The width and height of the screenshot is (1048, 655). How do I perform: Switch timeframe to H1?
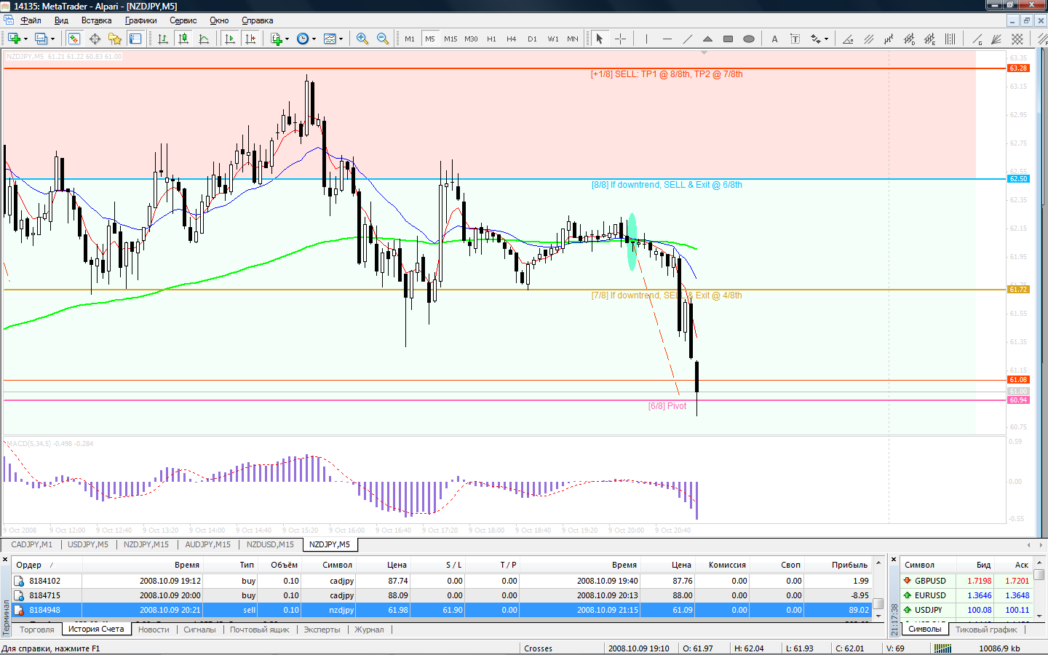pos(491,39)
